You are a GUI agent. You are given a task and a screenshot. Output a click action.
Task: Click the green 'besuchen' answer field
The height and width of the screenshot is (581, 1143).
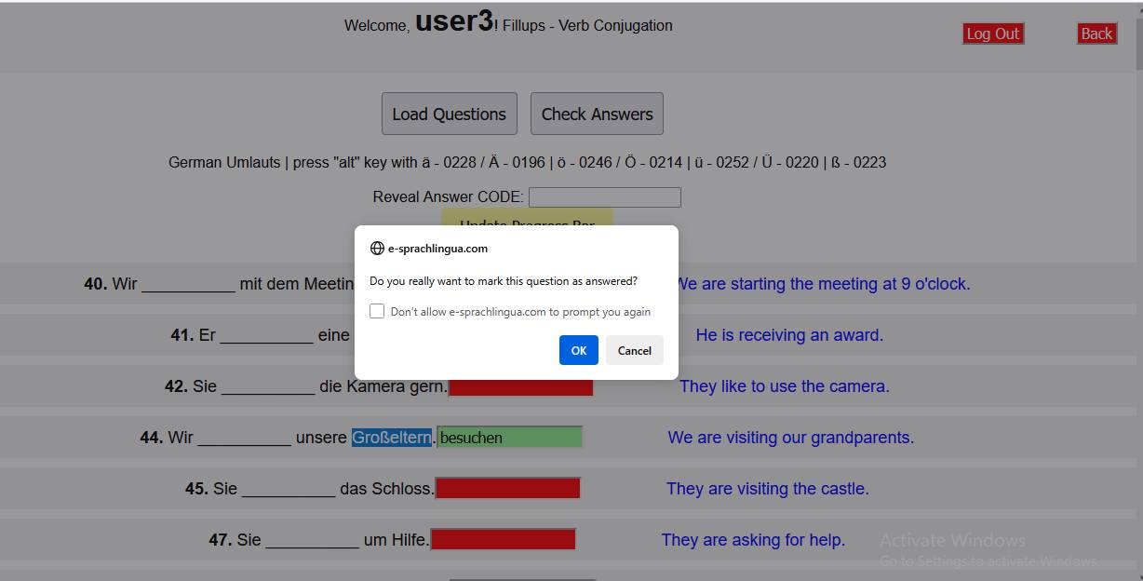pyautogui.click(x=510, y=437)
